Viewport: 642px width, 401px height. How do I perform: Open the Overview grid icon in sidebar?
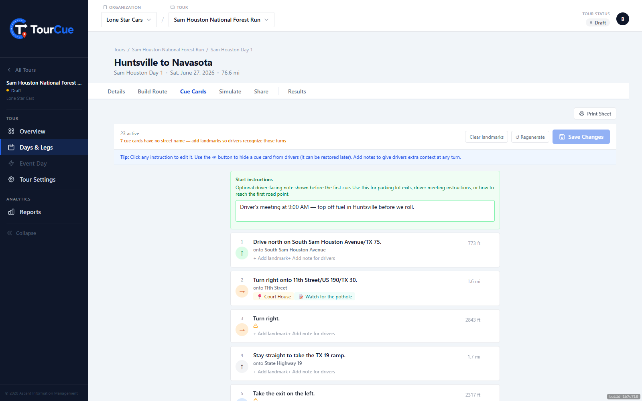pos(11,131)
